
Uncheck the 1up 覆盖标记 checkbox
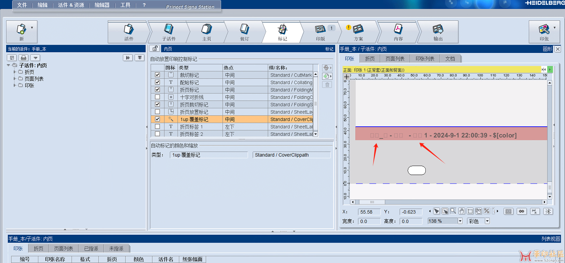[157, 119]
